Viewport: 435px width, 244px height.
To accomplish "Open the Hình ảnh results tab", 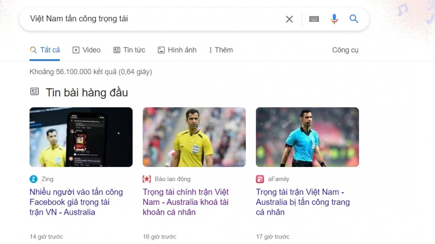I will 177,50.
